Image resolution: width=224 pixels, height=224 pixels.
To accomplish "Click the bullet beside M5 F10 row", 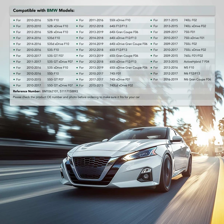I will 151,68.
